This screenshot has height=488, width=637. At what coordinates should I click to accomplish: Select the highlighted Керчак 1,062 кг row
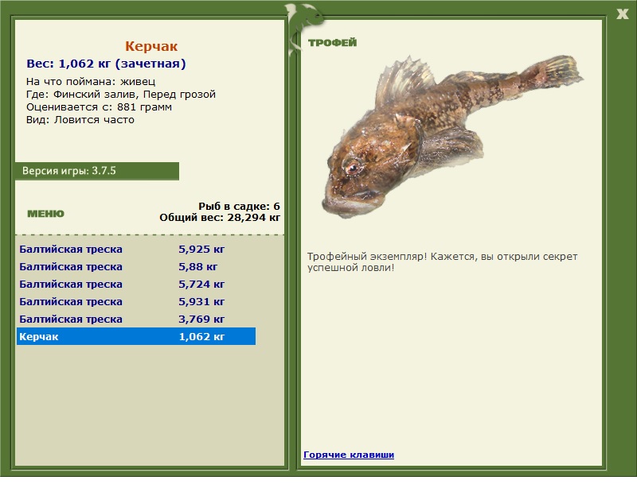click(136, 336)
